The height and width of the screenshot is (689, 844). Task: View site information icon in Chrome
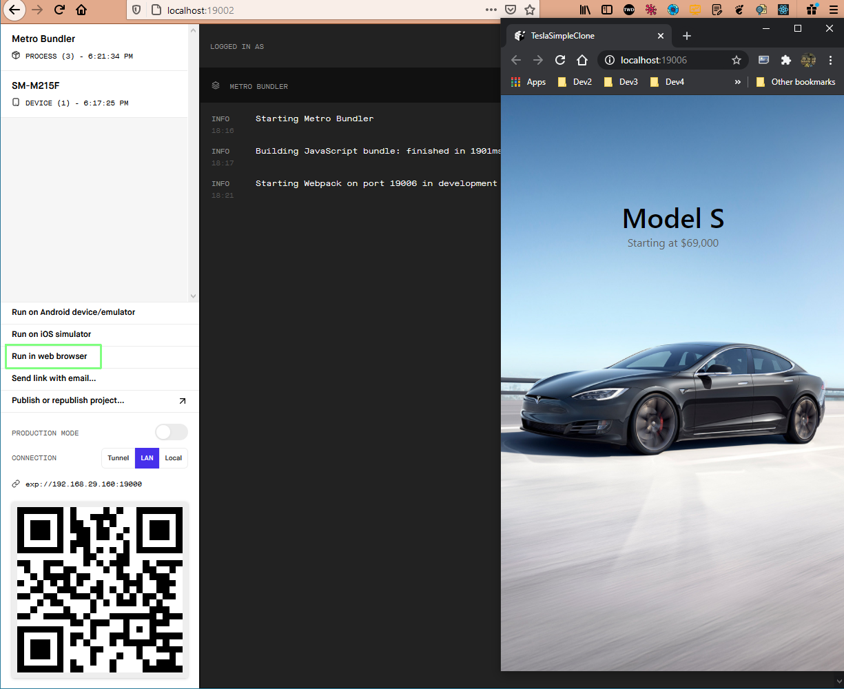point(610,60)
